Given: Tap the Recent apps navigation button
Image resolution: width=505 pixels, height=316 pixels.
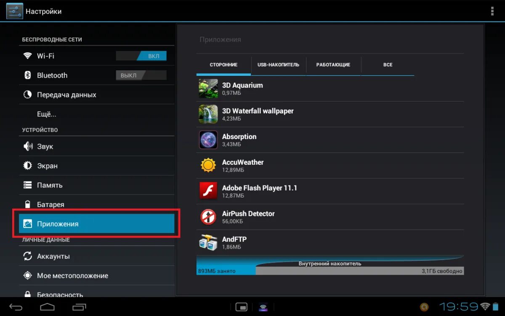Looking at the screenshot, I should point(79,306).
